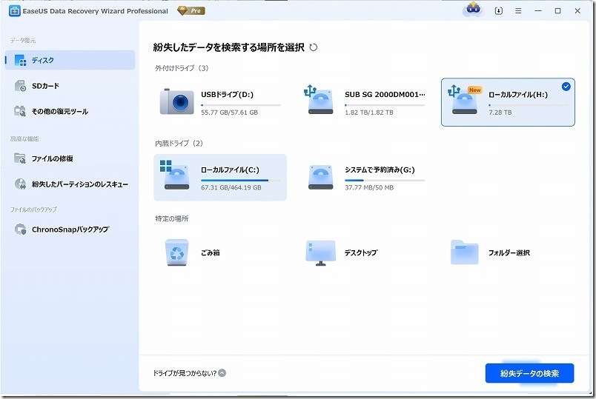Click the 紛失したパーティションのレスキュー icon
Image resolution: width=596 pixels, height=399 pixels.
tap(20, 184)
